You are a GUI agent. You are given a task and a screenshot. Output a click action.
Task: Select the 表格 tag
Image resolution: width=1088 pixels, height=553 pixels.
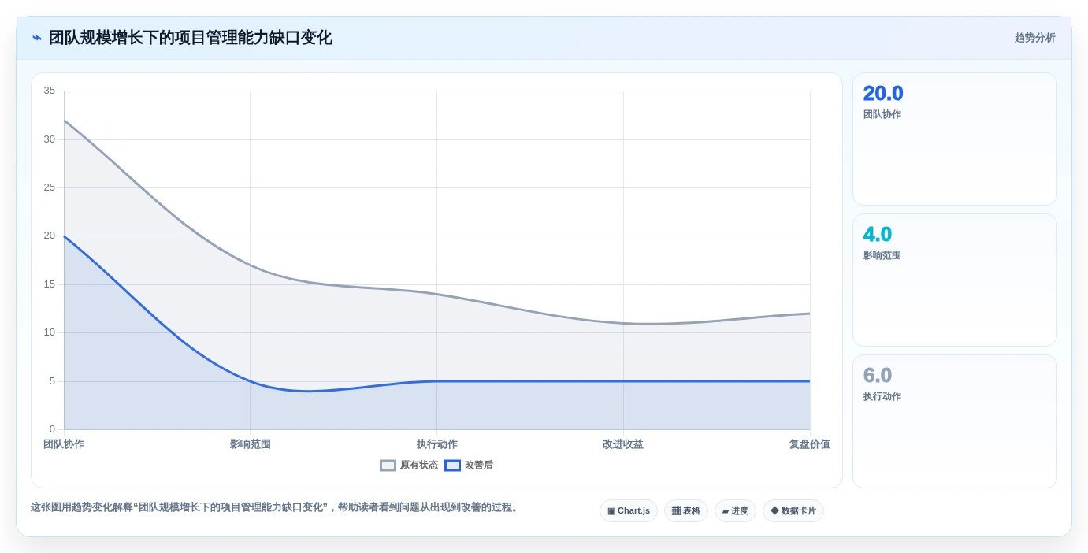point(686,511)
